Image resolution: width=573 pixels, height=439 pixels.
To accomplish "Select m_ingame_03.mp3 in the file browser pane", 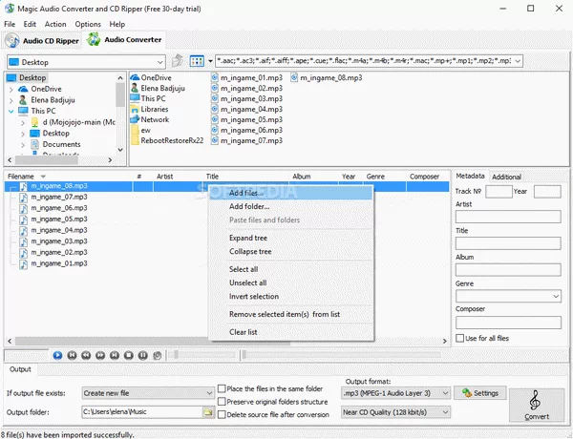I will point(247,98).
